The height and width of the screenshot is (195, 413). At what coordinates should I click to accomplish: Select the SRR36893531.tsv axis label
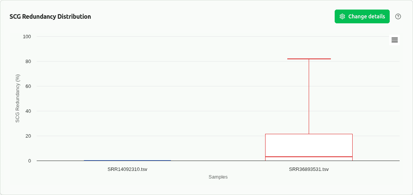[x=309, y=169]
